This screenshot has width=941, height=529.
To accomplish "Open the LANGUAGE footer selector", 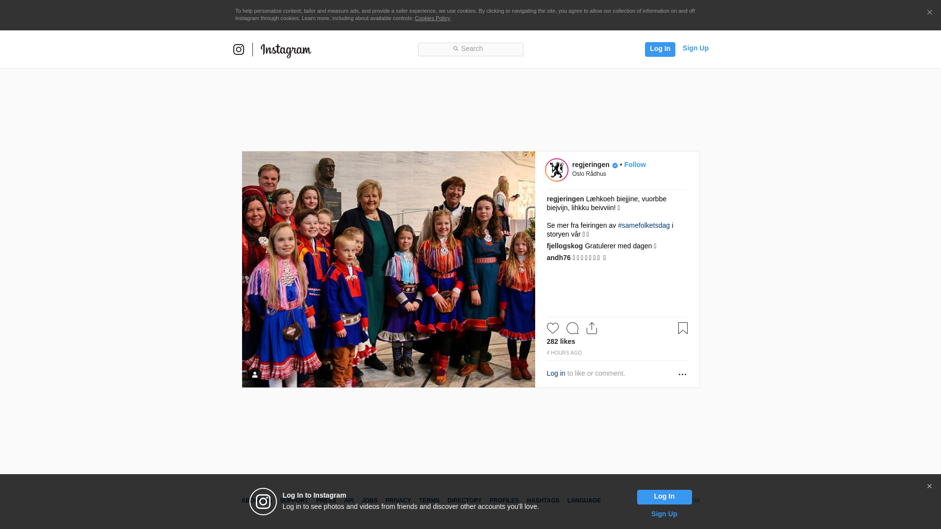I will 584,501.
